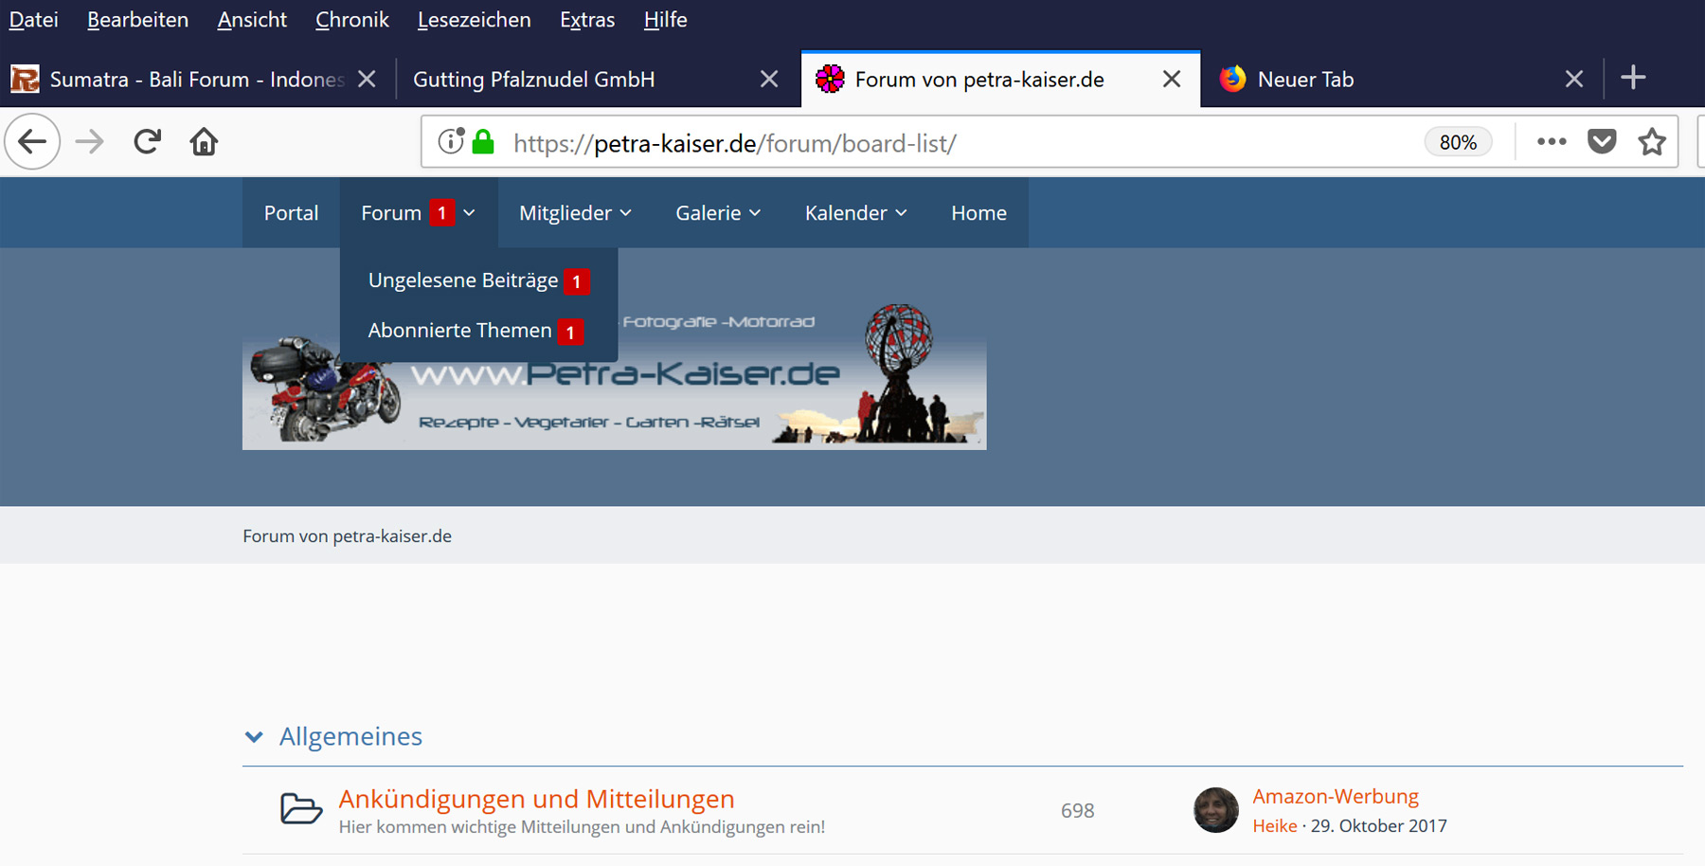Open Ankündigungen und Mitteilungen board
Image resolution: width=1705 pixels, height=866 pixels.
click(x=536, y=799)
